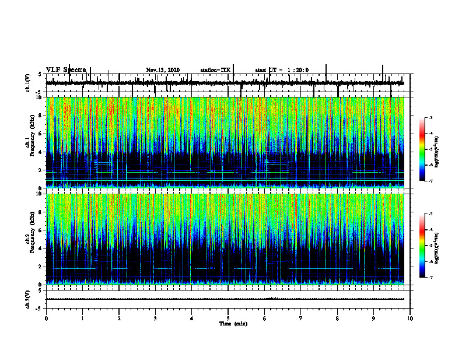The height and width of the screenshot is (357, 462).
Task: Click the ch.2 frequency axis "6" kHz tick label
Action: (41, 230)
